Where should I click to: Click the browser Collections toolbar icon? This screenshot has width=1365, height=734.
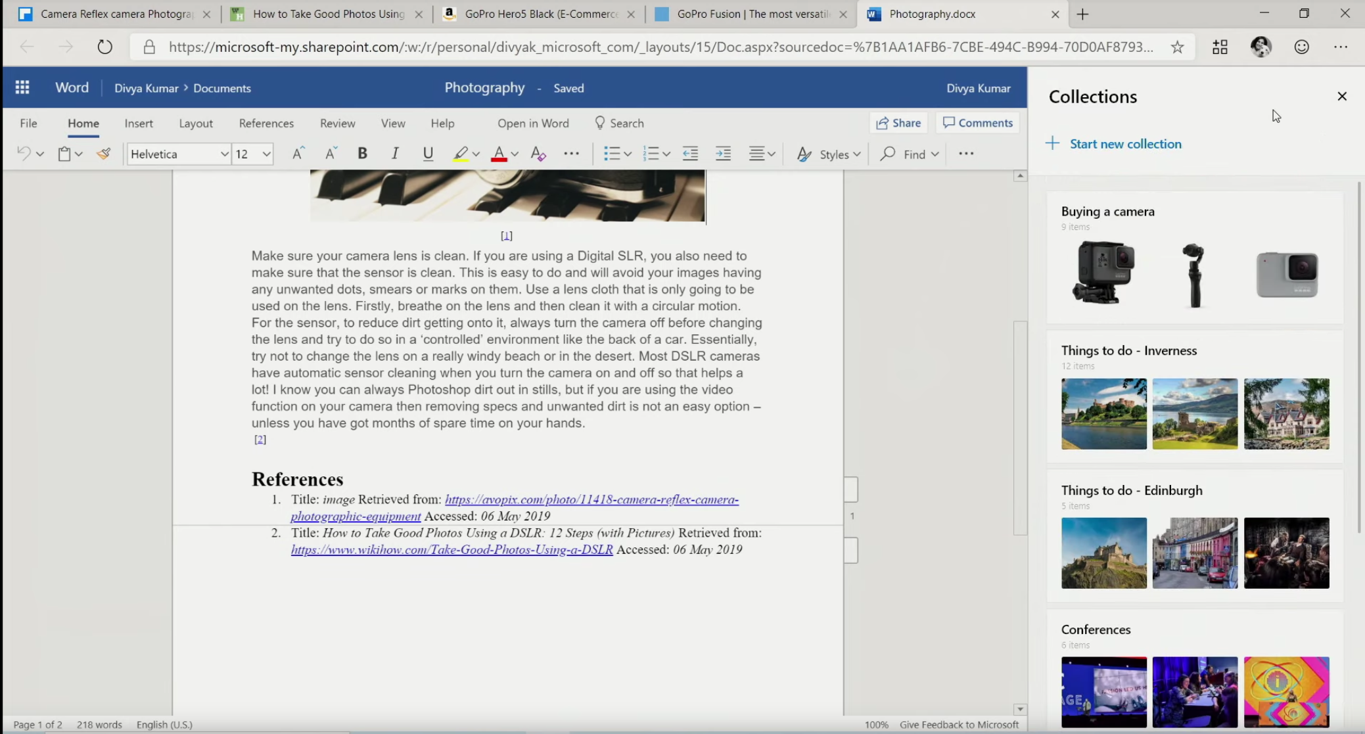coord(1220,47)
